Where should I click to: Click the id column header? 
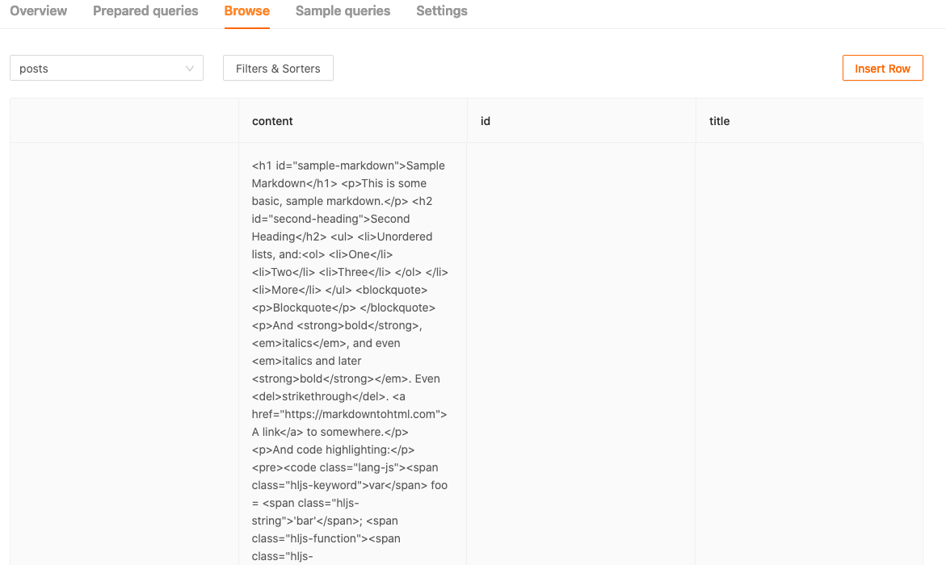[x=483, y=120]
